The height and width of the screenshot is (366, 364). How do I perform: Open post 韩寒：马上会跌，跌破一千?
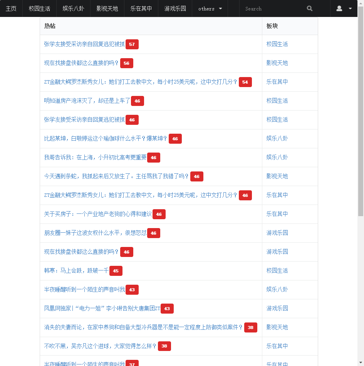pyautogui.click(x=75, y=270)
